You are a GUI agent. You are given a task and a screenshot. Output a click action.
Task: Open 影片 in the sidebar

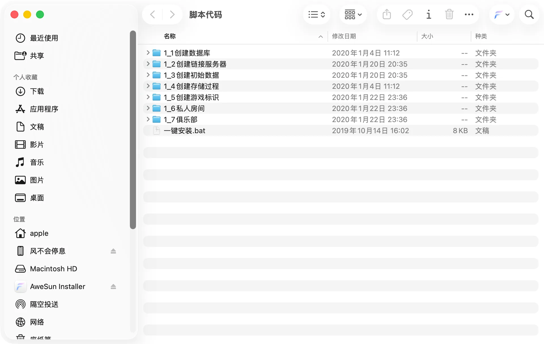coord(37,144)
